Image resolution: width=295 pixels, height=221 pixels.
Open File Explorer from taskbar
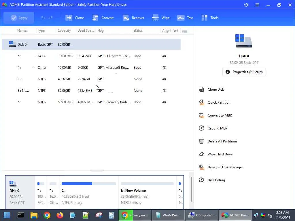click(x=34, y=215)
